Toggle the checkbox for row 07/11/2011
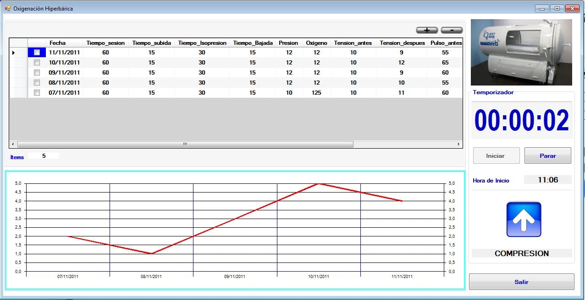Screen dimensions: 585x300 (x=37, y=93)
